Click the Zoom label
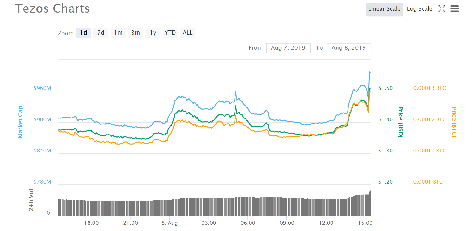 click(x=66, y=33)
